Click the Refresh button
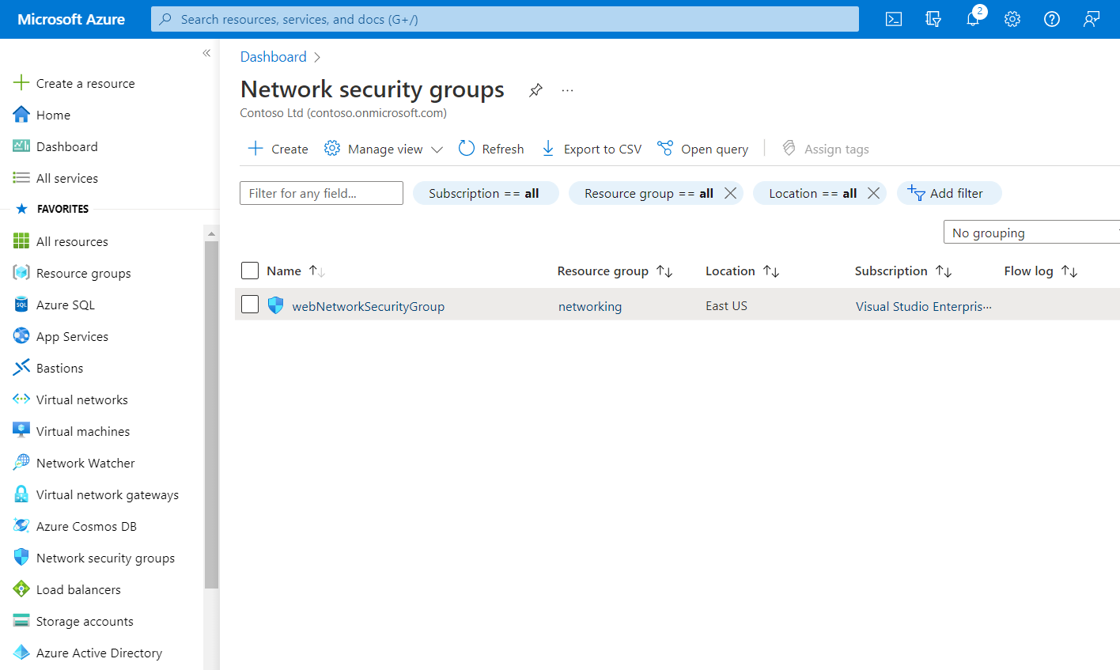Image resolution: width=1120 pixels, height=670 pixels. click(491, 149)
